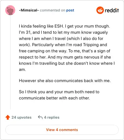124x140 pixels.
Task: Click the "commented on" gray text
Action: coord(52,10)
